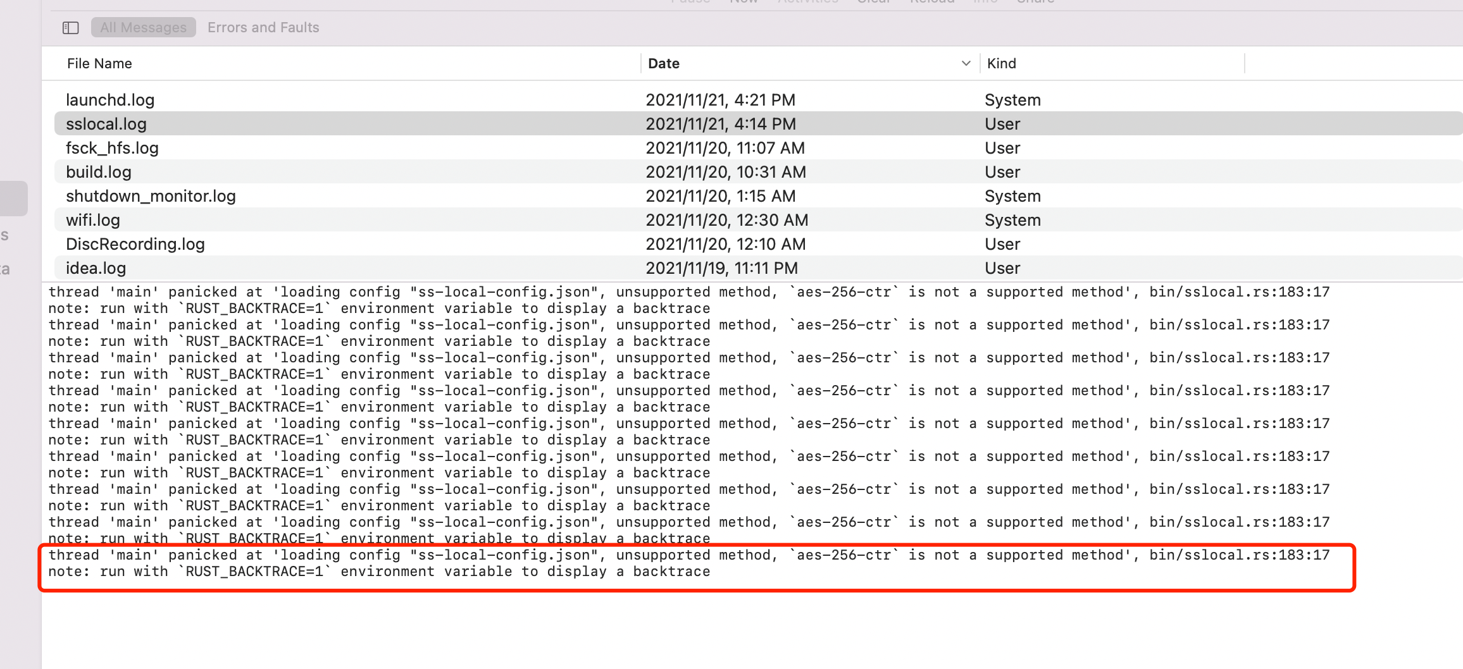
Task: Open the Activities view
Action: click(808, 3)
